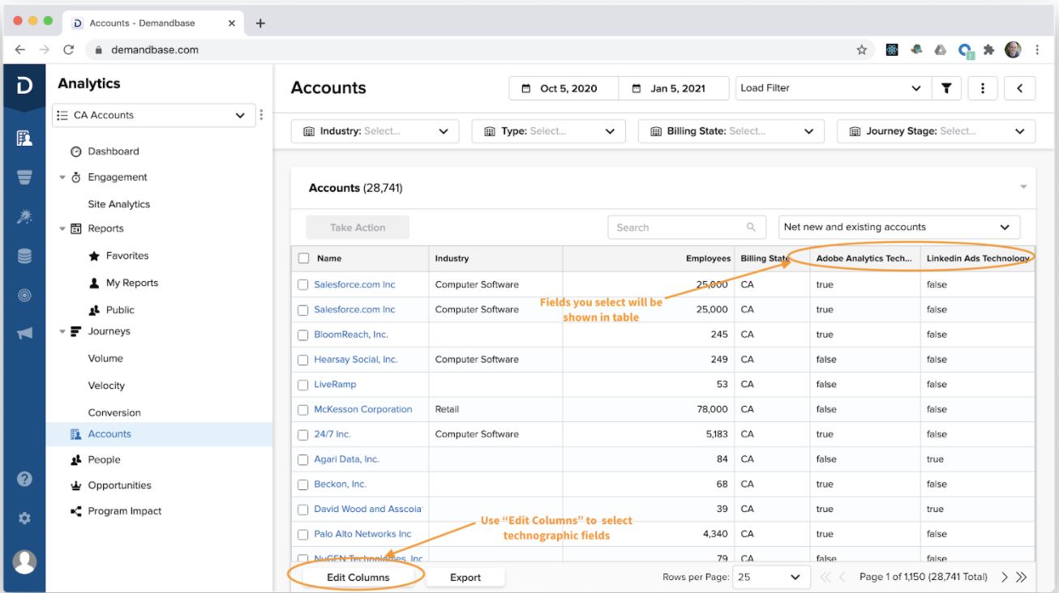Open the three-dot more options button
This screenshot has height=593, width=1059.
click(983, 88)
